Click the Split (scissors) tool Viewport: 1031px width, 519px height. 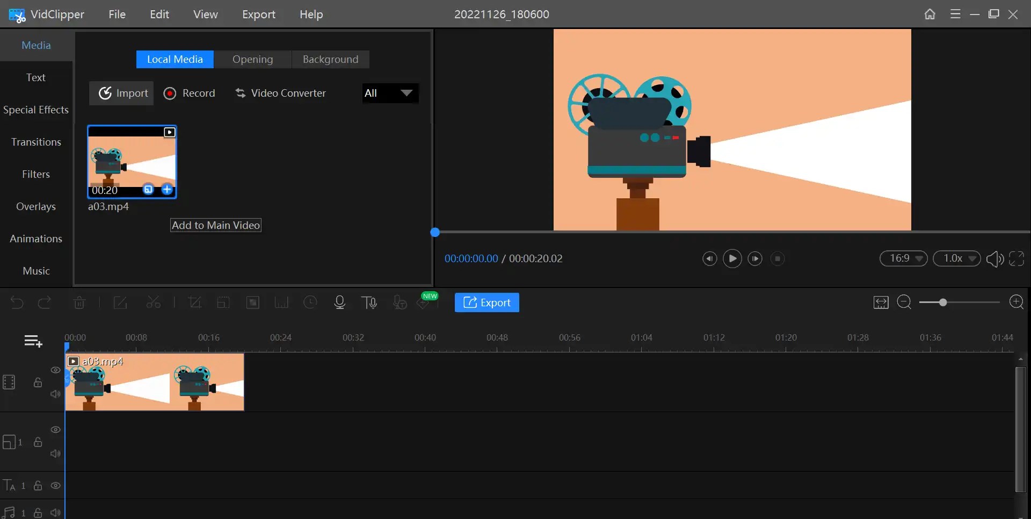[154, 302]
